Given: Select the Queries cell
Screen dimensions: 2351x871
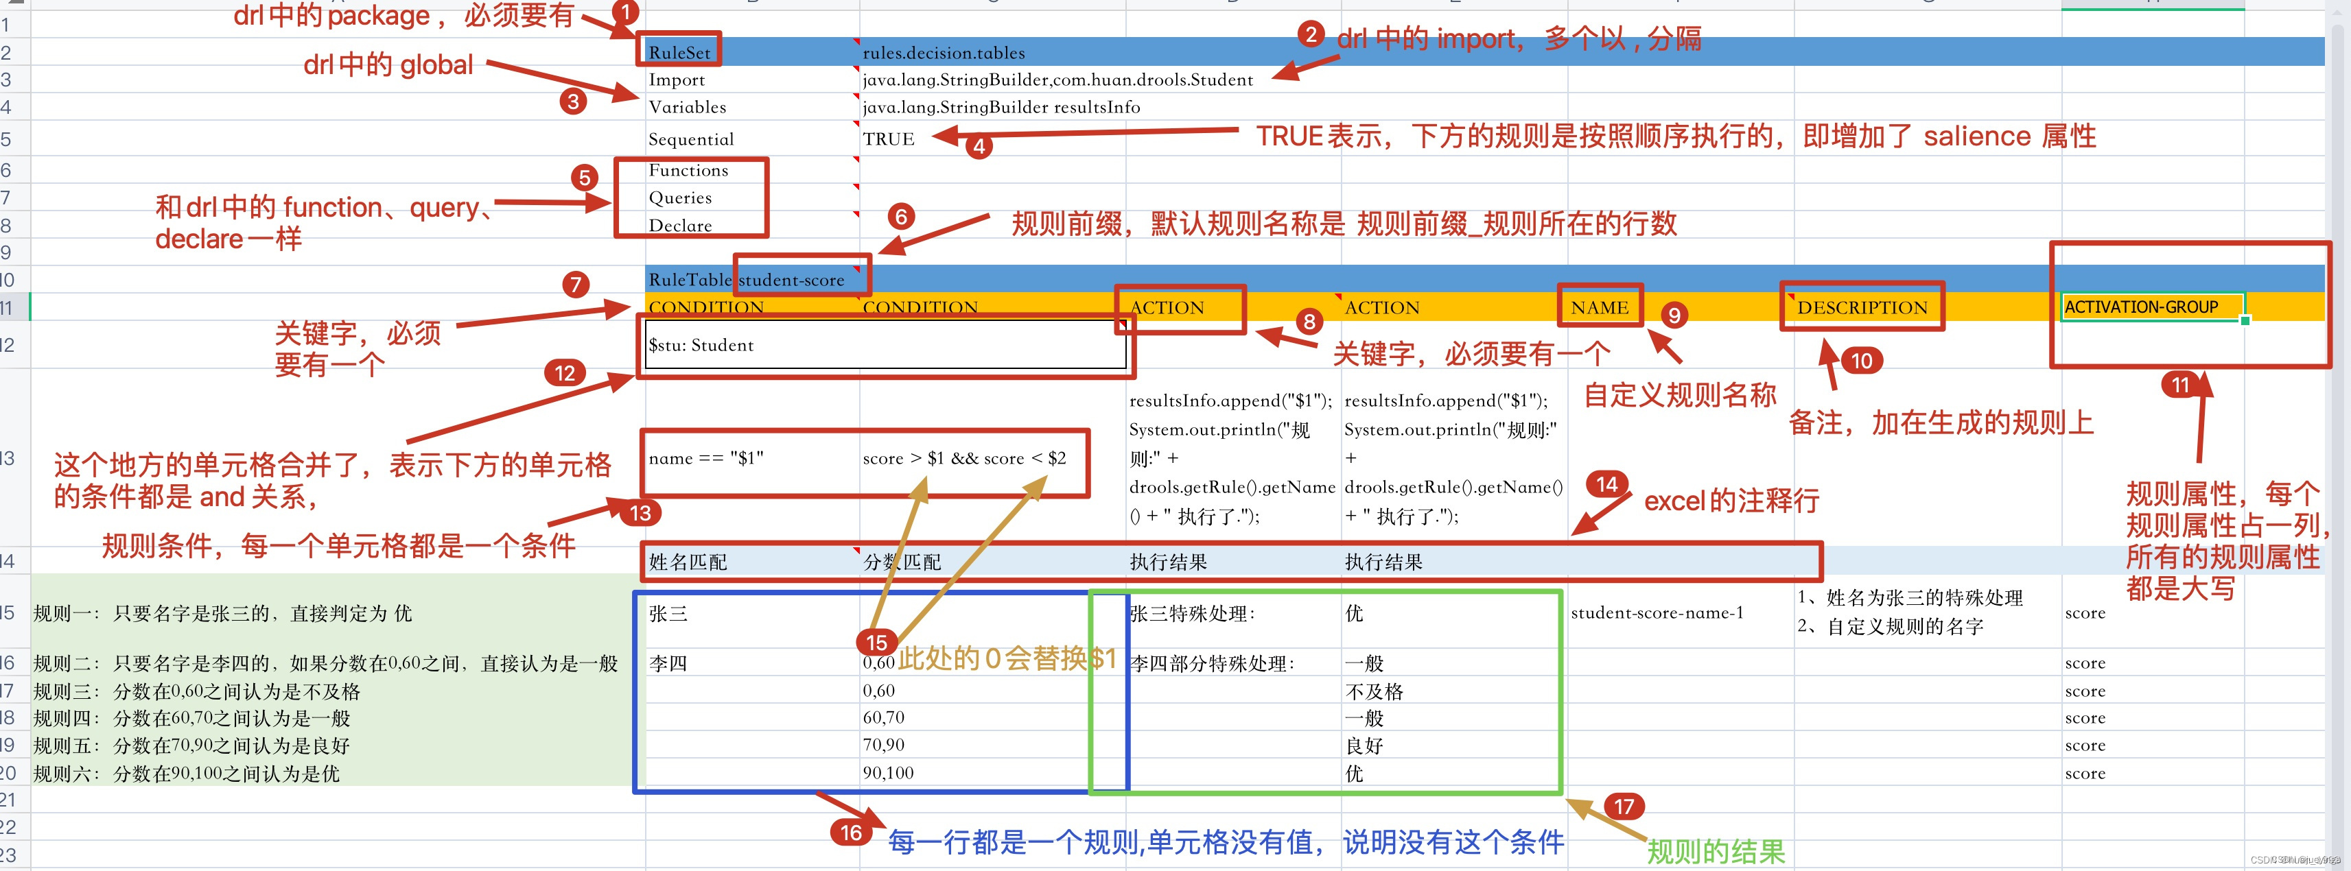Looking at the screenshot, I should [x=752, y=197].
